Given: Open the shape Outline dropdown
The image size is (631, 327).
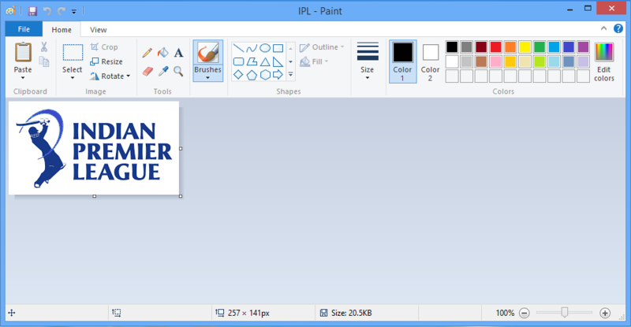Looking at the screenshot, I should 322,47.
